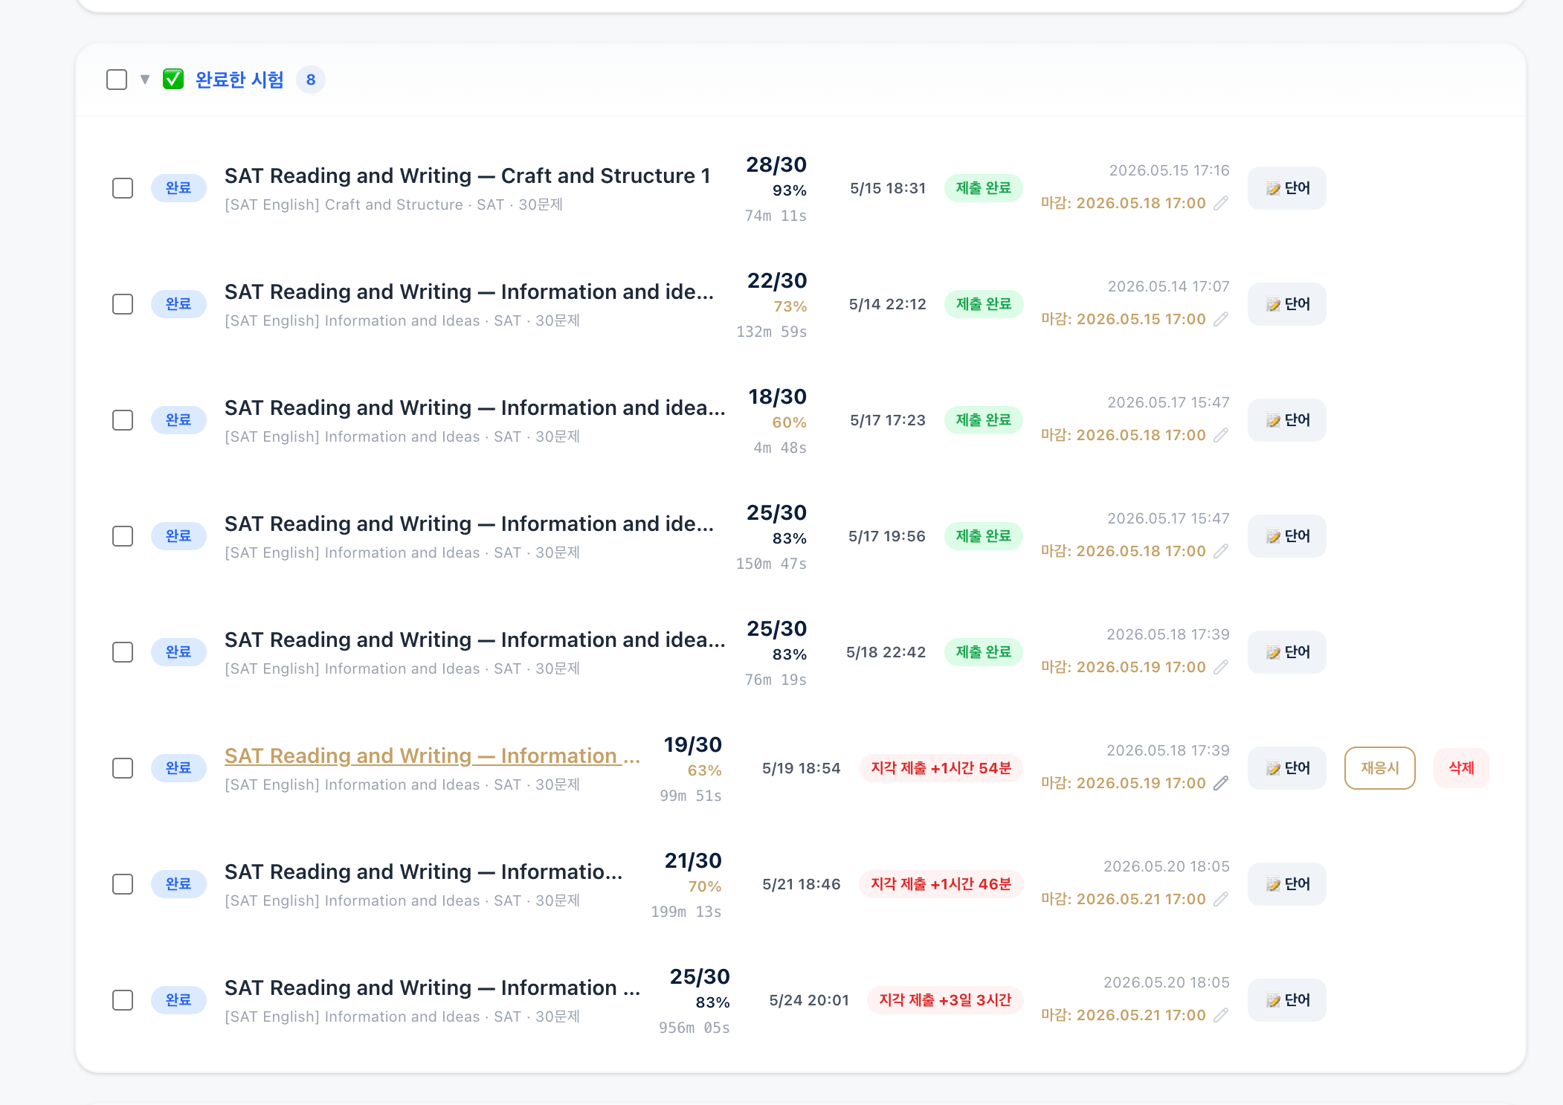Viewport: 1563px width, 1105px height.
Task: Click green checkmark icon beside 완료한 시험
Action: 173,79
